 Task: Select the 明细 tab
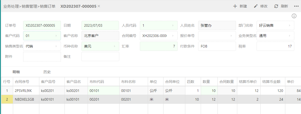tap(16, 72)
